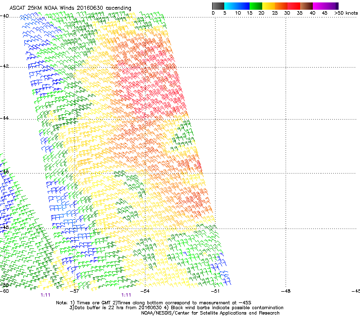
Task: Click the '>50 knots' legend label
Action: (x=346, y=13)
